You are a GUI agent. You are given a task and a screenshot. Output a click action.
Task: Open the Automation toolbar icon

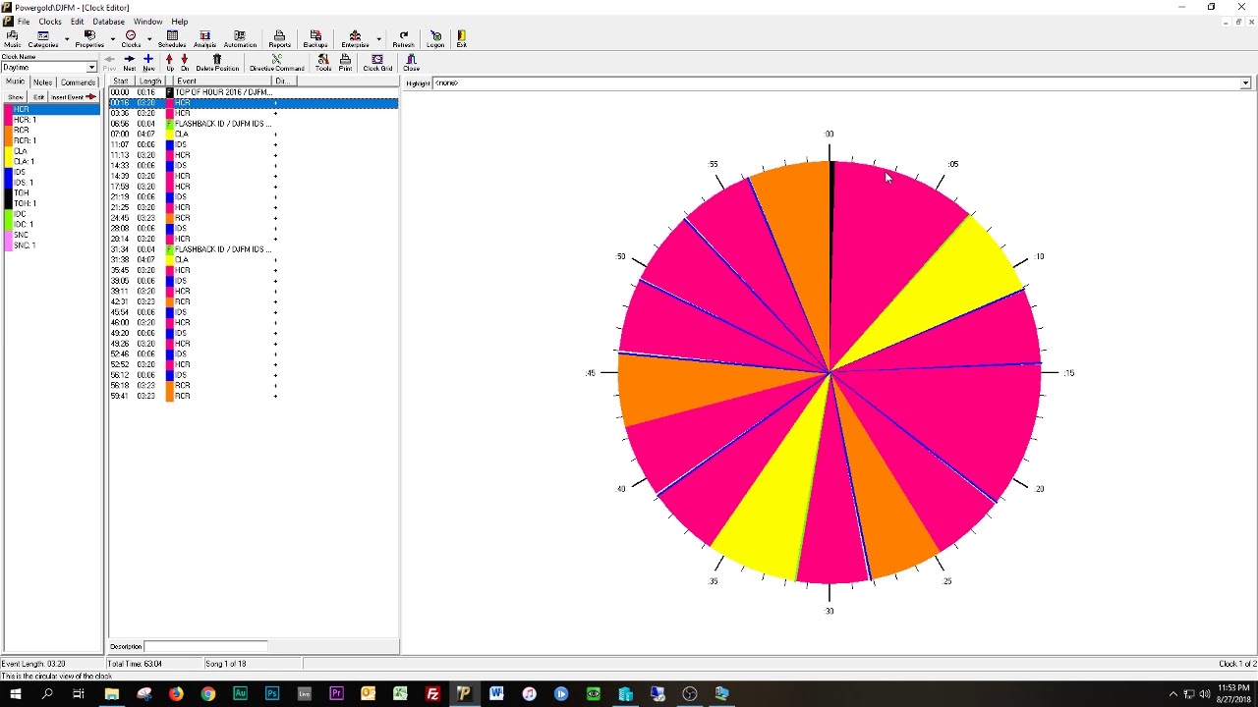(x=240, y=38)
